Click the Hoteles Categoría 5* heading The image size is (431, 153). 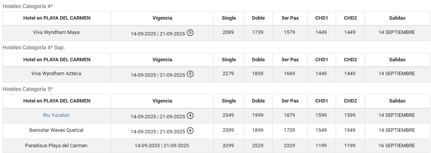click(x=28, y=89)
